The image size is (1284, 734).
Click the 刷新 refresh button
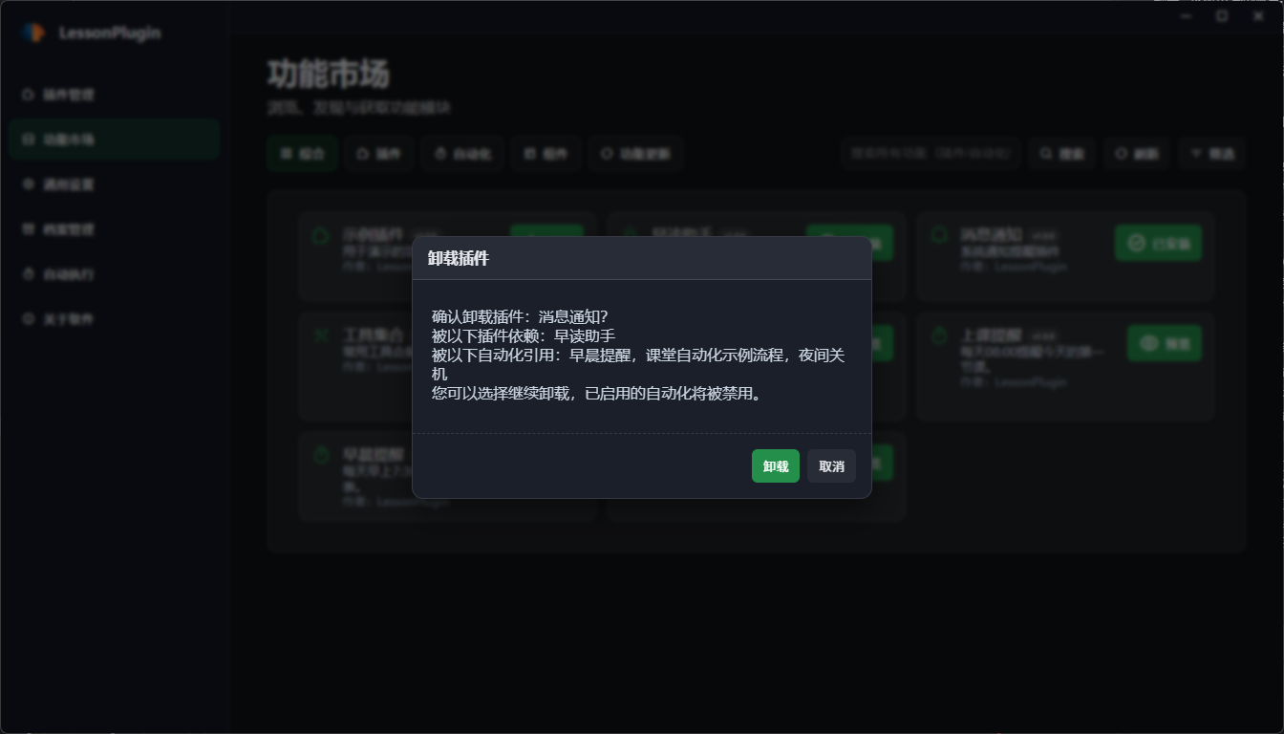[x=1137, y=153]
